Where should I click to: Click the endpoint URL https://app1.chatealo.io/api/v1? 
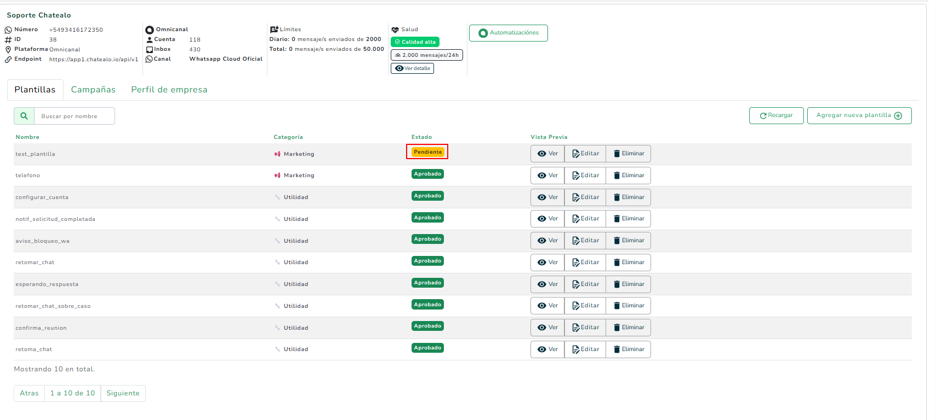click(x=94, y=60)
